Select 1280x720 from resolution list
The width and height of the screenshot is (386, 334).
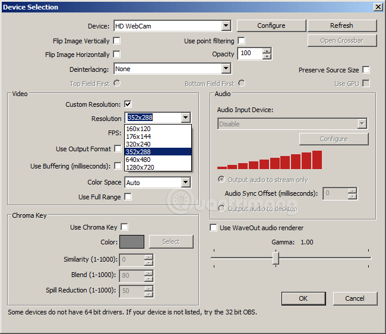point(140,167)
